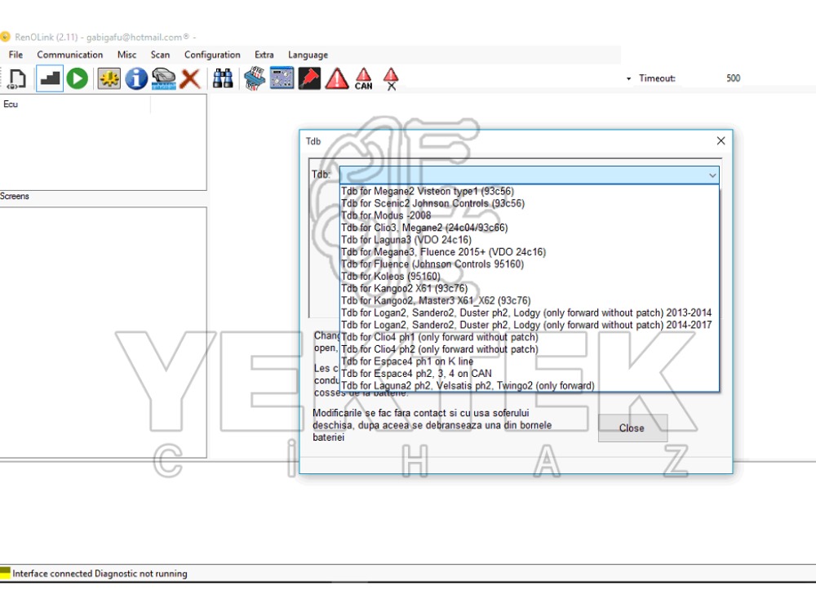Open the Scan menu

point(160,55)
